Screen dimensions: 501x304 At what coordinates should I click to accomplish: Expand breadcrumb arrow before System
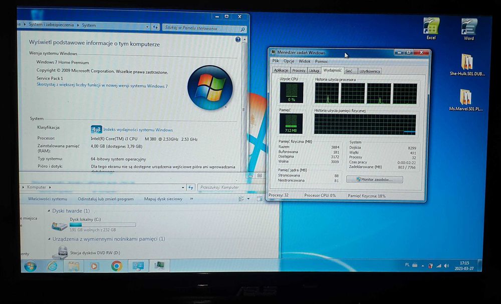pyautogui.click(x=78, y=25)
